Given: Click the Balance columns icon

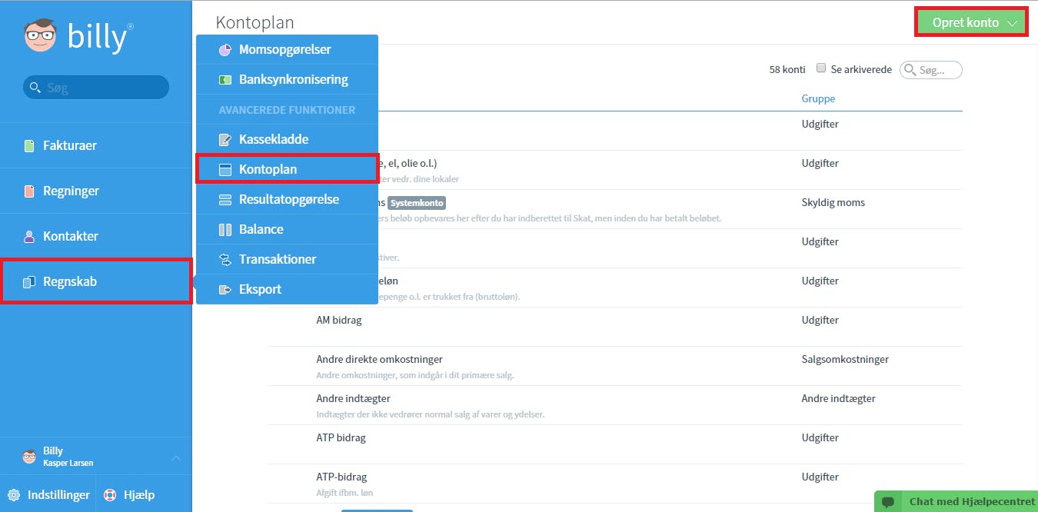Looking at the screenshot, I should point(225,230).
